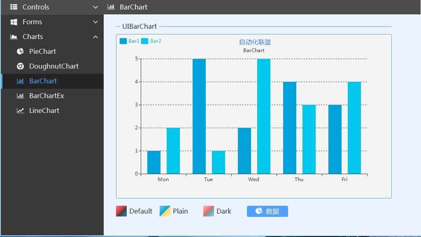Click the BarChartEx bar icon

(20, 96)
